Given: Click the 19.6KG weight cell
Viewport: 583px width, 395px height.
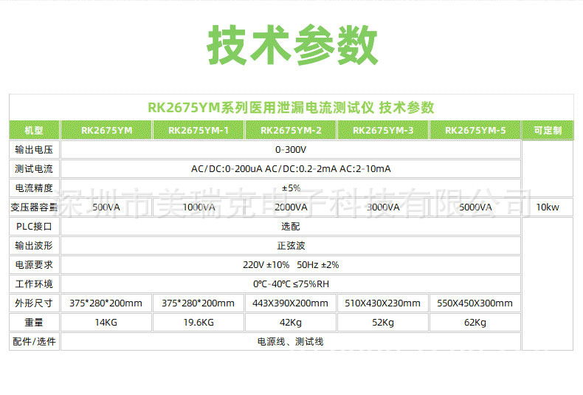Looking at the screenshot, I should (199, 323).
